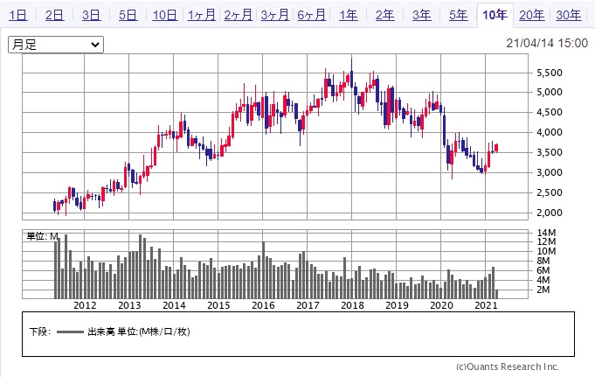This screenshot has height=377, width=595.
Task: Click the (c)Quants Research Inc. credit text
Action: (508, 367)
